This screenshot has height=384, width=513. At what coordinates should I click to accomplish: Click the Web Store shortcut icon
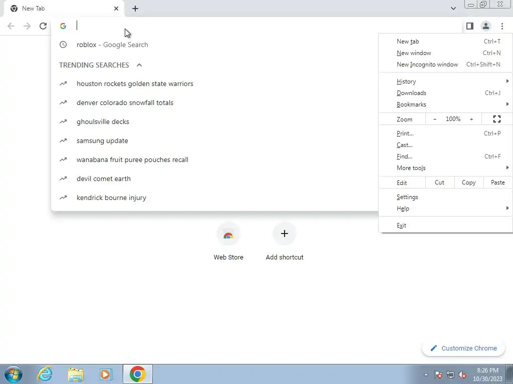click(228, 234)
